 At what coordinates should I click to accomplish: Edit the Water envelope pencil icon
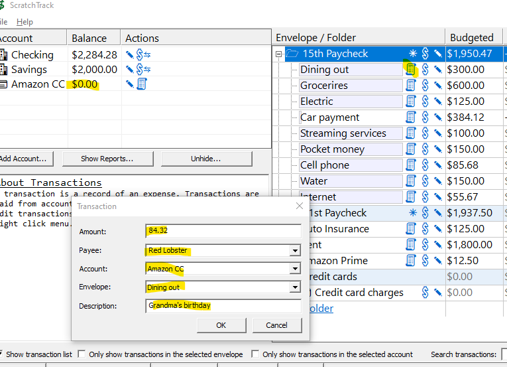click(x=438, y=181)
